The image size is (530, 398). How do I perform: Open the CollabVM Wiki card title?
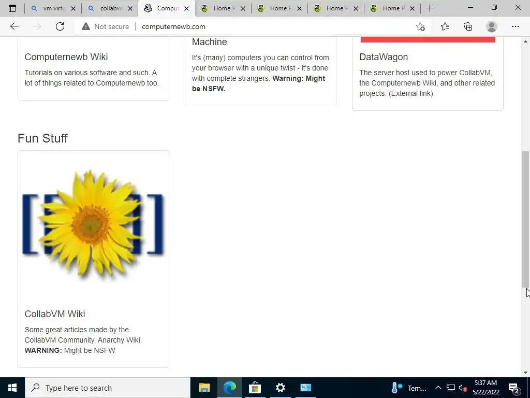click(x=55, y=314)
